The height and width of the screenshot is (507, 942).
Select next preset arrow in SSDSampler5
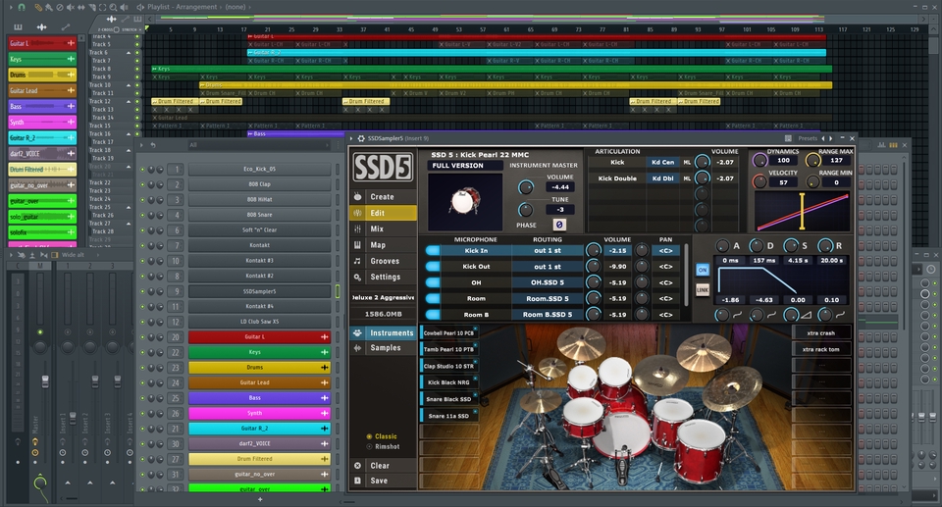(x=831, y=138)
